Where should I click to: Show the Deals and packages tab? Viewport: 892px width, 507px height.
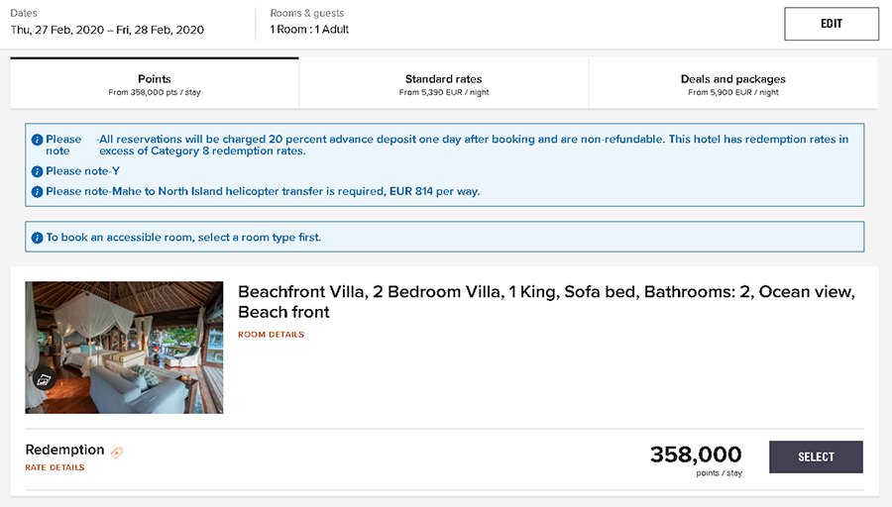point(732,84)
